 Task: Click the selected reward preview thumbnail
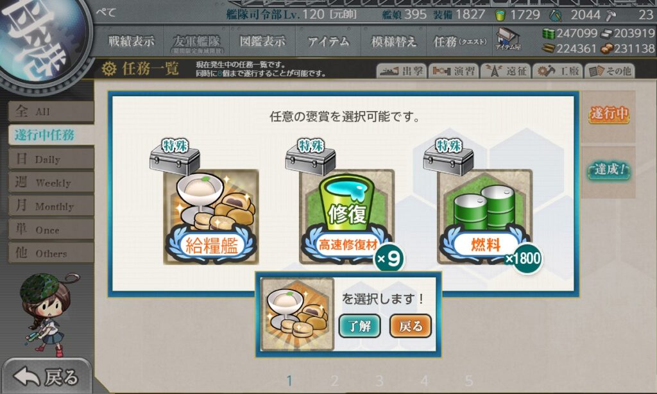[x=297, y=314]
